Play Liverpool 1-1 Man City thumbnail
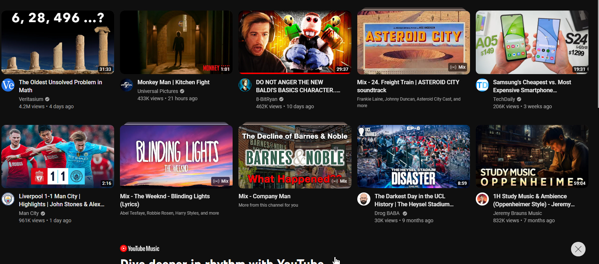599x264 pixels. (58, 157)
